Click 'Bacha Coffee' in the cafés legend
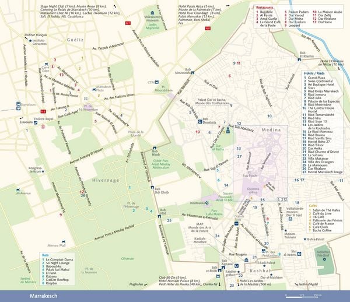350x302 pixels. pos(322,230)
